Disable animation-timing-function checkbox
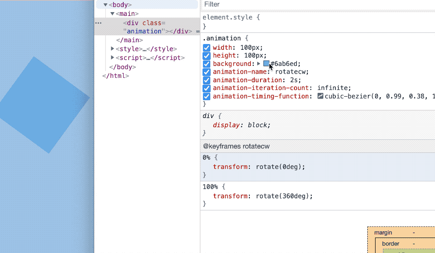The image size is (435, 253). tap(207, 96)
